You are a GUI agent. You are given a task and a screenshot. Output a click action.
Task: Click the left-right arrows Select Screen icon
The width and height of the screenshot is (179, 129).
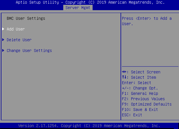coord(124,72)
